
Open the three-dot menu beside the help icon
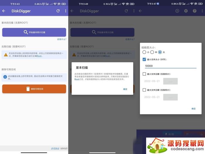[202, 11]
